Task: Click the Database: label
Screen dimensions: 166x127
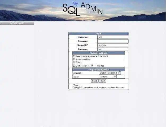Action: [83, 49]
